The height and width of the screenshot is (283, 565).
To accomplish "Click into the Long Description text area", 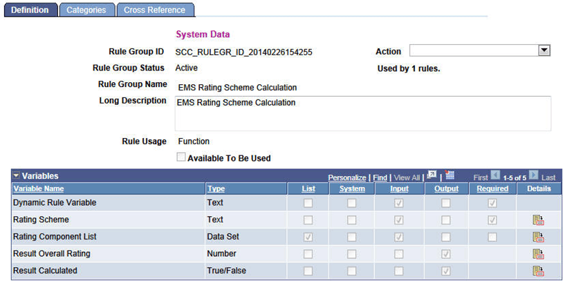I will click(x=363, y=113).
